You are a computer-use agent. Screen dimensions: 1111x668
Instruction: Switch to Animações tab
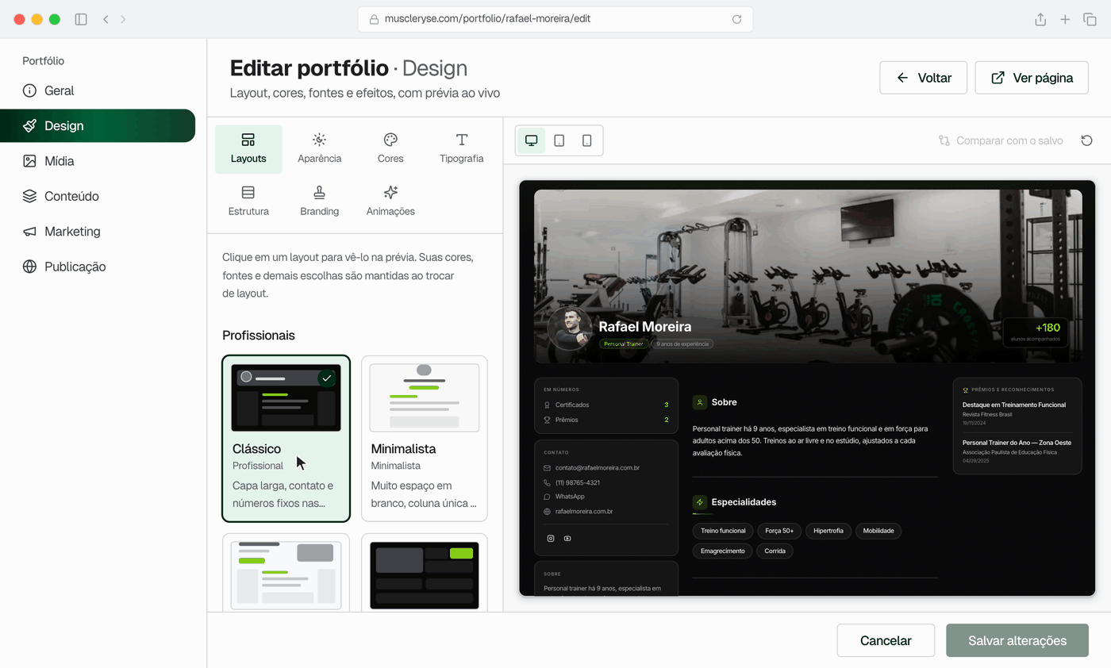coord(390,202)
